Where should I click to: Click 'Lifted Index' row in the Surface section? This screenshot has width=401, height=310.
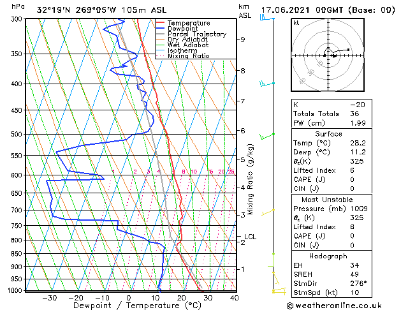[x=332, y=170]
